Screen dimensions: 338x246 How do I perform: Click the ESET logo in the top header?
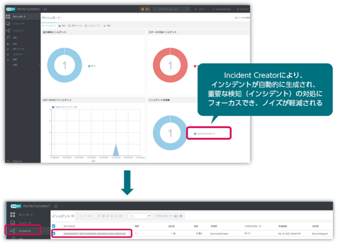[11, 9]
